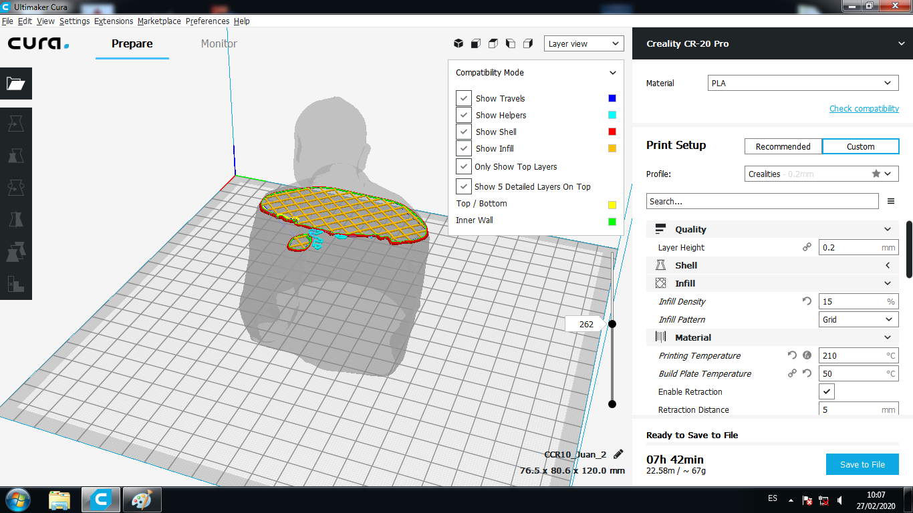Click the blue Show Travels color swatch
This screenshot has height=513, width=913.
[x=612, y=98]
